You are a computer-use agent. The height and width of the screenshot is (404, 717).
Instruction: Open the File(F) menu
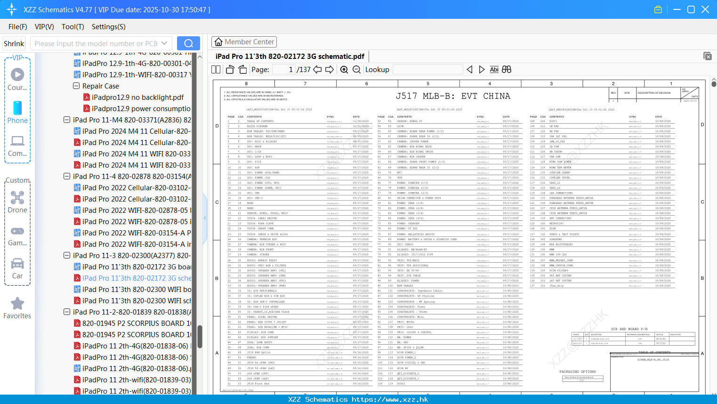click(x=18, y=27)
